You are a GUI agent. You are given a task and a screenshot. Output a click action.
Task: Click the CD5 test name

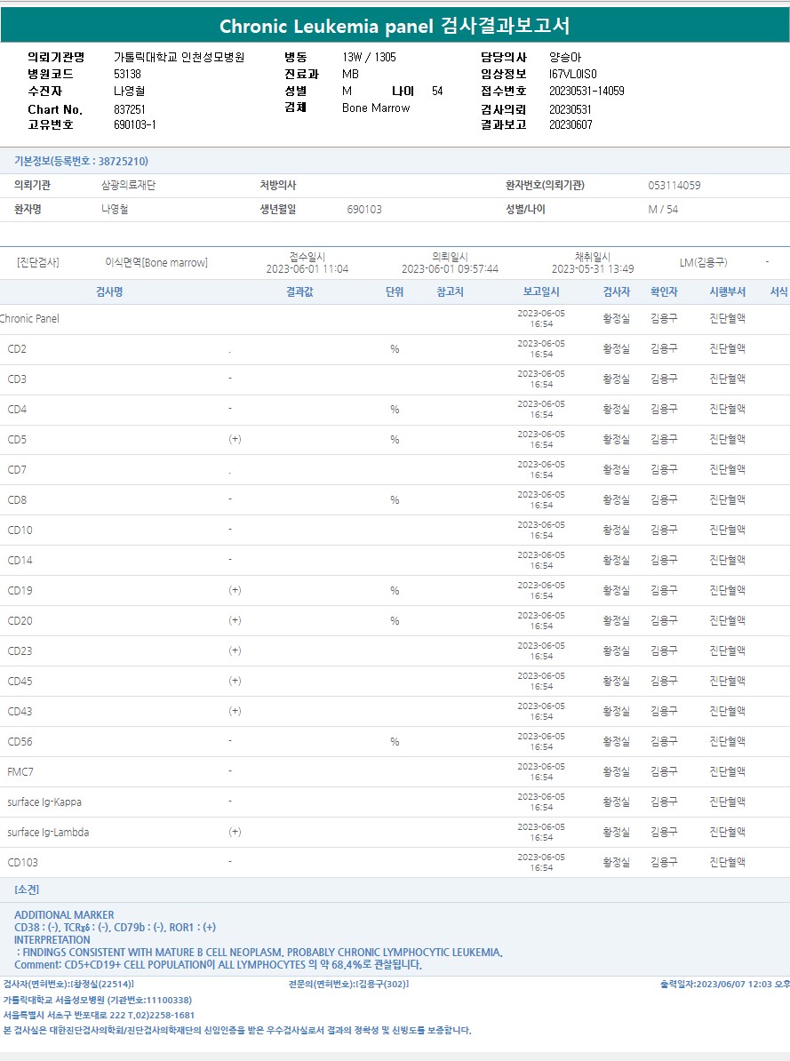(17, 440)
